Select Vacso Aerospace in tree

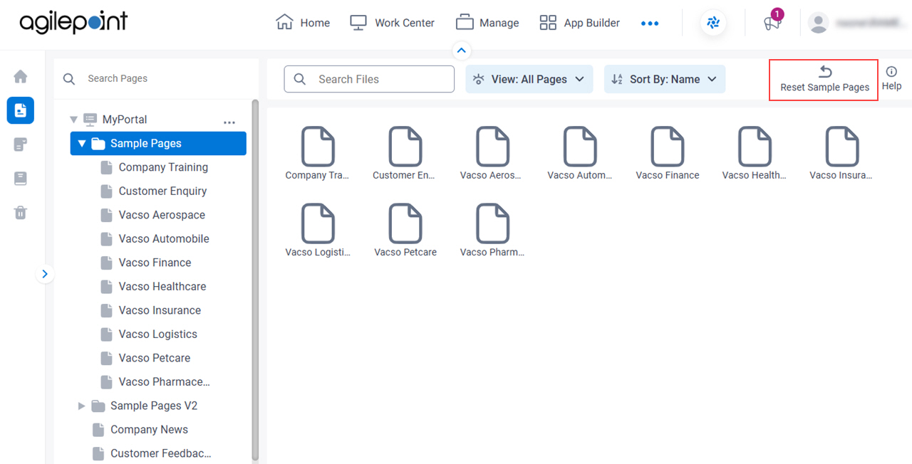pos(162,215)
